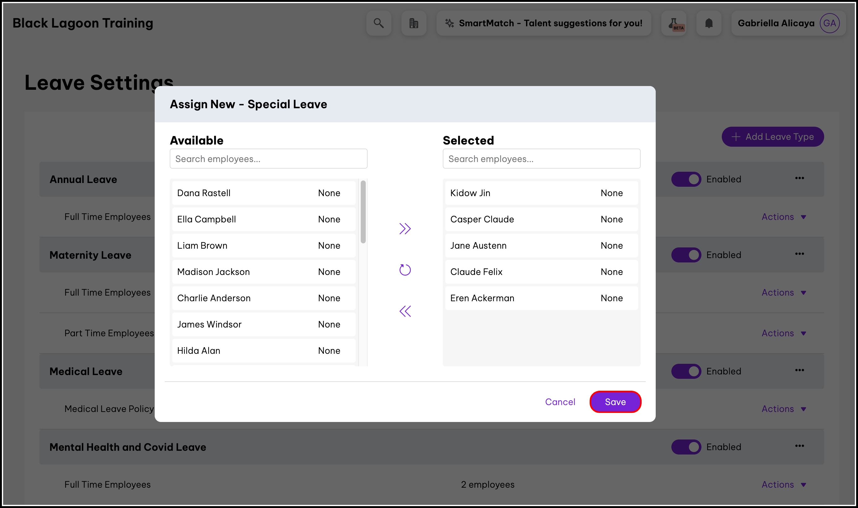Click the GA user avatar

[x=829, y=23]
